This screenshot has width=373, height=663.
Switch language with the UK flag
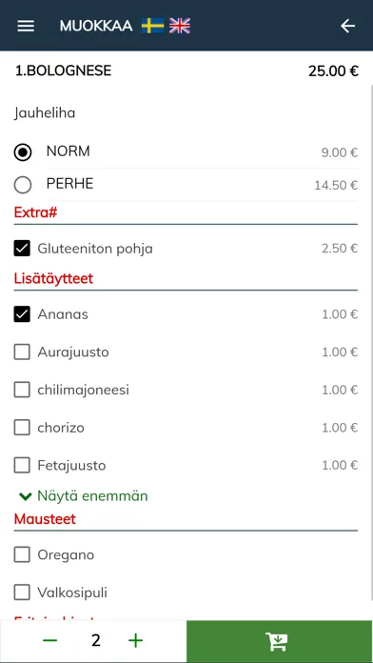[180, 26]
